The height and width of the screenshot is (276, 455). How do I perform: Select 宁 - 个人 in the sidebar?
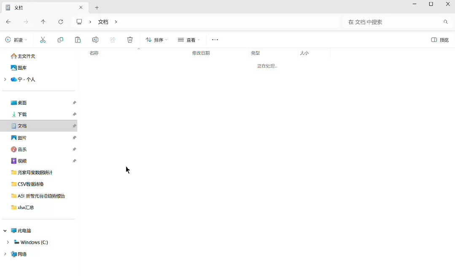(23, 79)
